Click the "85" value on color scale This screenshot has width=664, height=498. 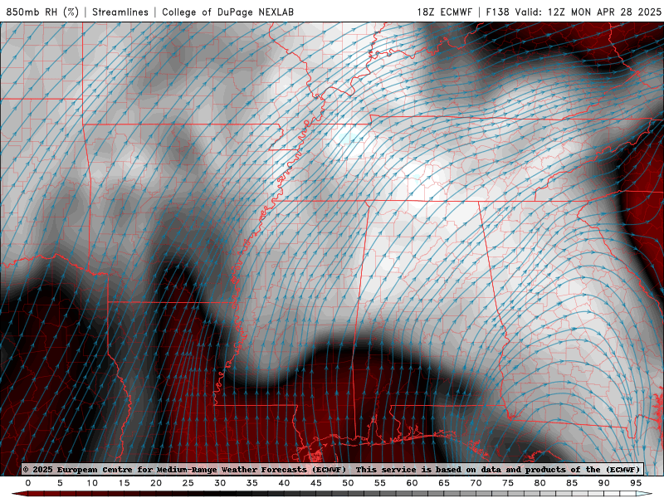(572, 483)
